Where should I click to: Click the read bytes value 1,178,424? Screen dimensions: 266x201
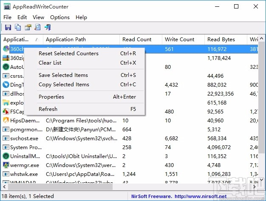(219, 58)
